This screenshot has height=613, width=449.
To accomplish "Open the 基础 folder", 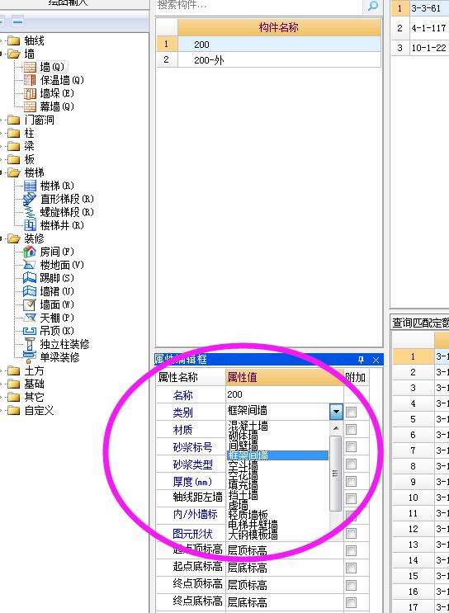I will click(x=14, y=384).
